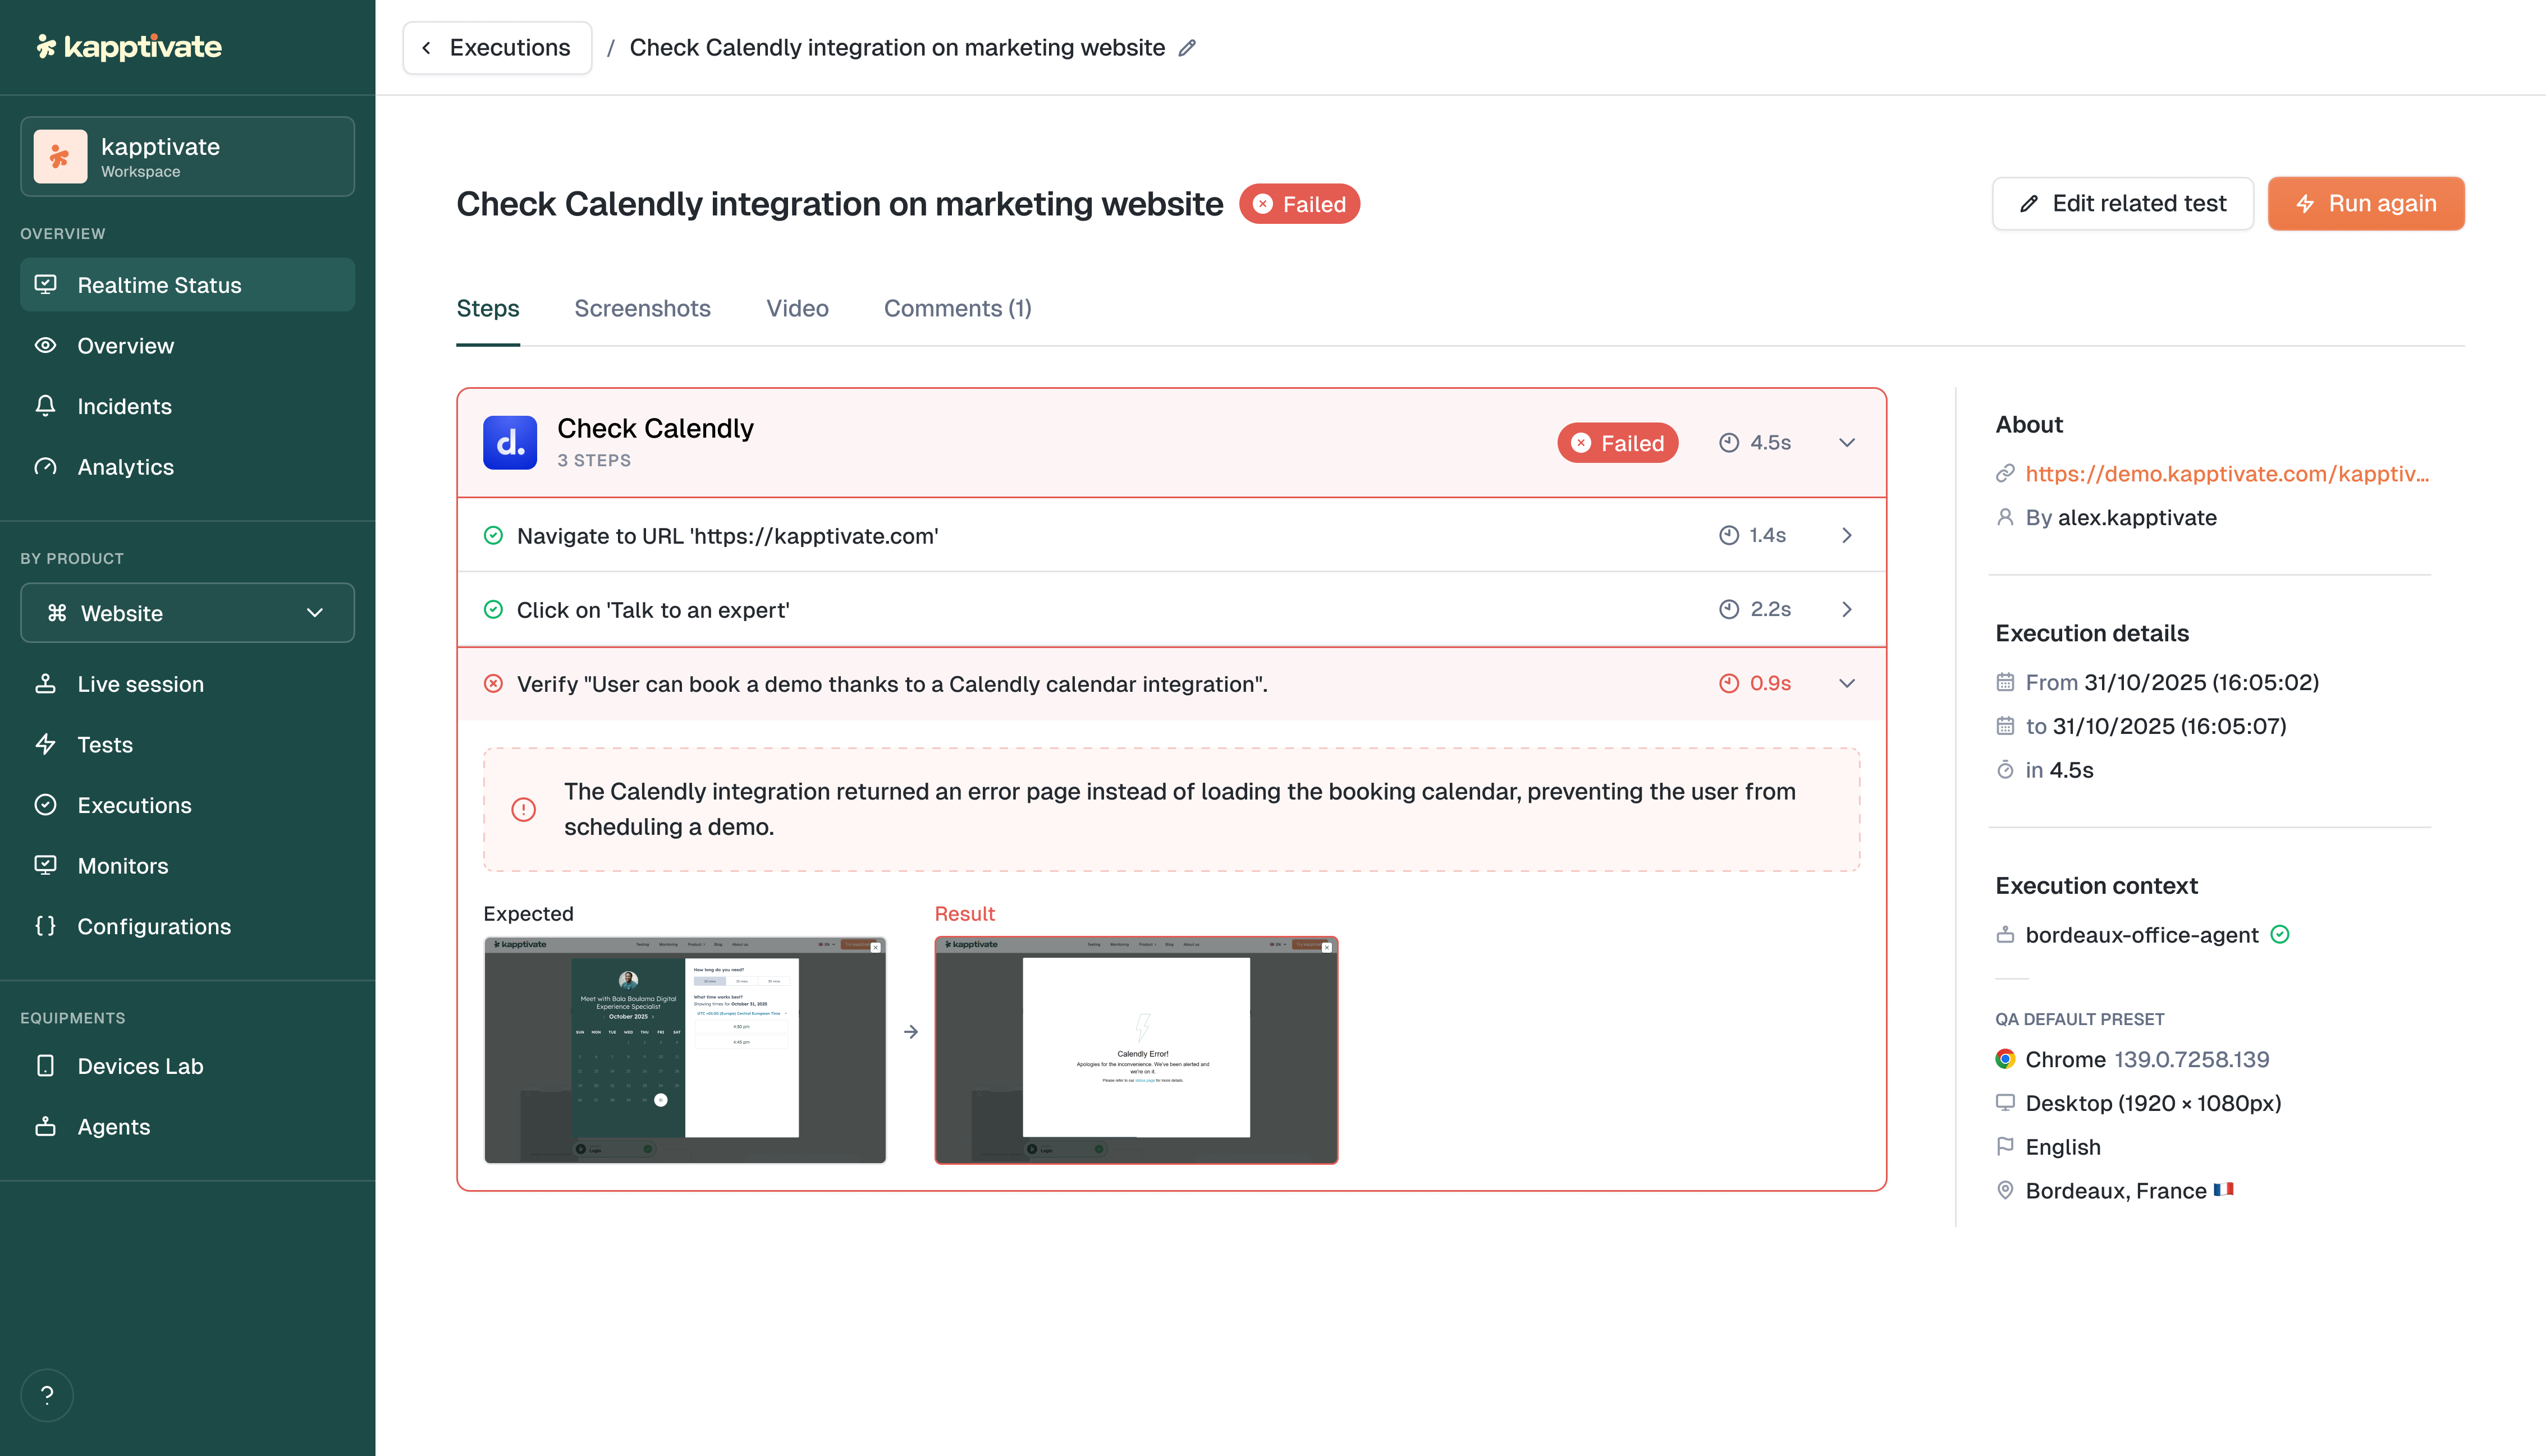2546x1456 pixels.
Task: Go to Agents in the sidebar
Action: tap(113, 1127)
